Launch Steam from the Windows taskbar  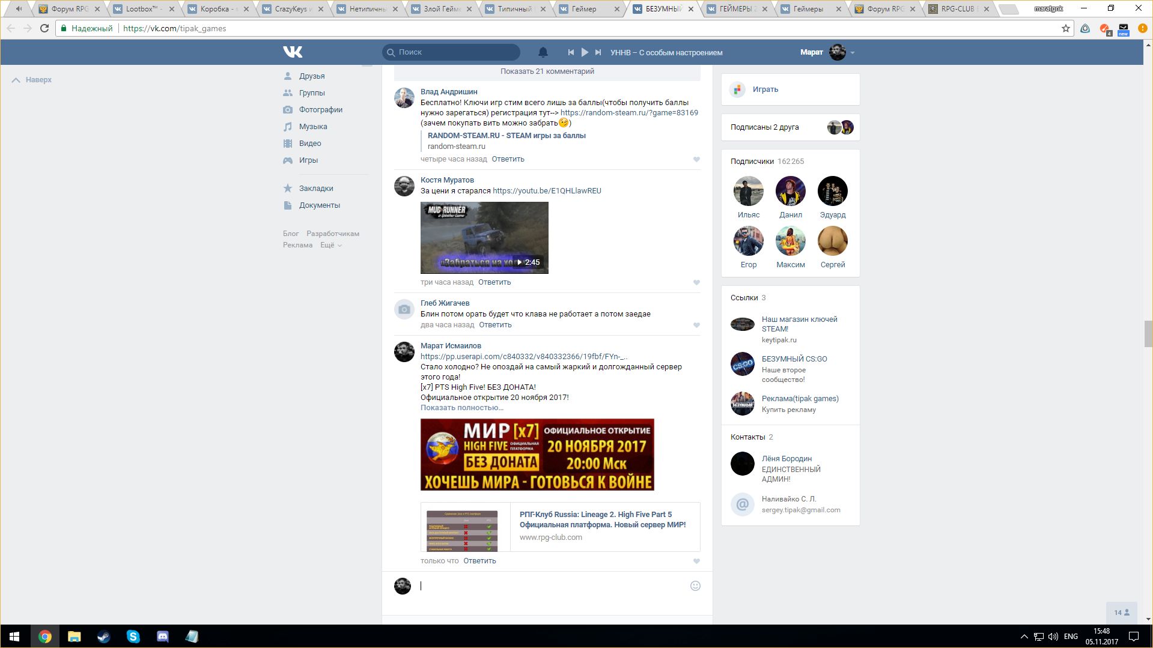(103, 636)
